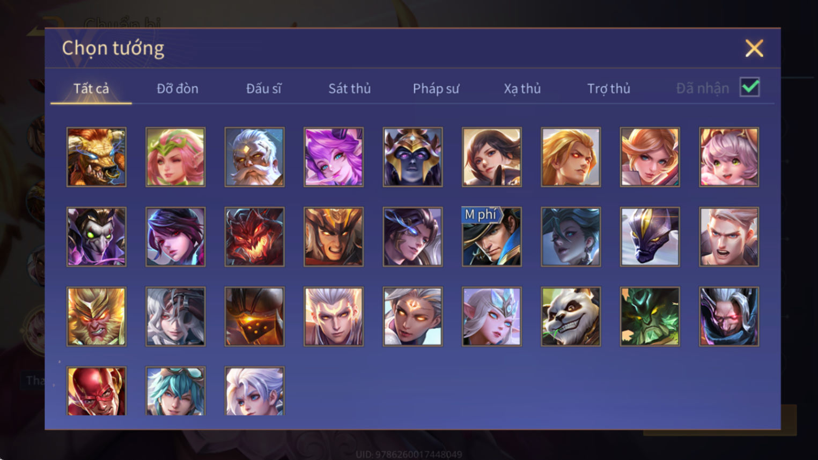The width and height of the screenshot is (818, 460).
Task: Open the Đấu sĩ tab
Action: tap(263, 88)
